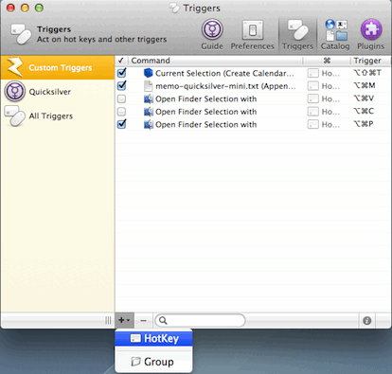Click the Finder icon in the ⌥⌘P row
Image resolution: width=392 pixels, height=374 pixels.
point(149,124)
